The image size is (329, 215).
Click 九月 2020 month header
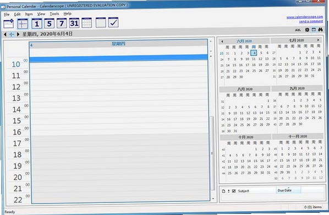[297, 88]
